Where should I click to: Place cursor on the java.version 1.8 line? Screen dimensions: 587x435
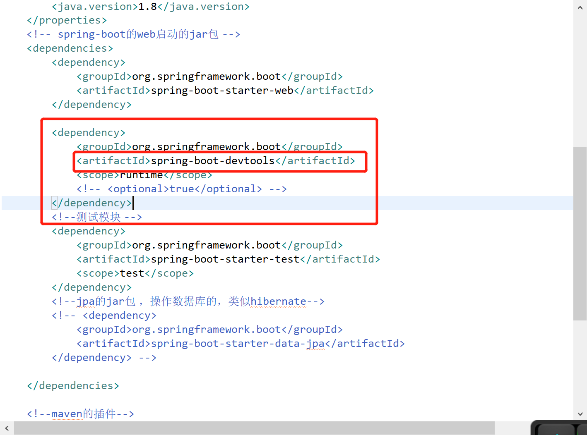[151, 7]
